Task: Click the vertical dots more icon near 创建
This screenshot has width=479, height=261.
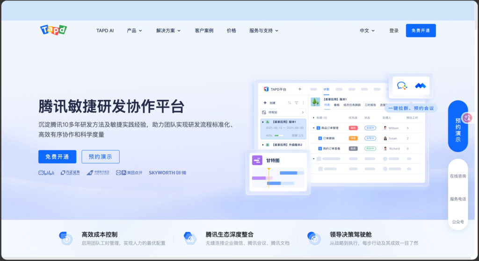Action: click(x=303, y=103)
